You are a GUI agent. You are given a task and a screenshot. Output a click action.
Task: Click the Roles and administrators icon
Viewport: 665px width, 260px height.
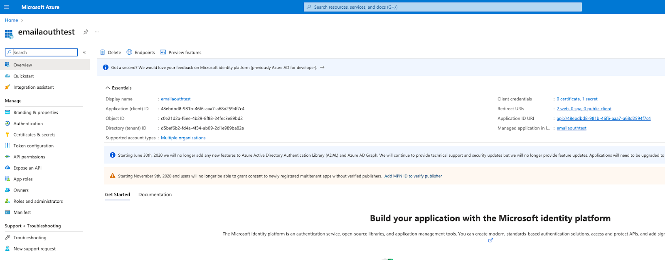(x=7, y=201)
